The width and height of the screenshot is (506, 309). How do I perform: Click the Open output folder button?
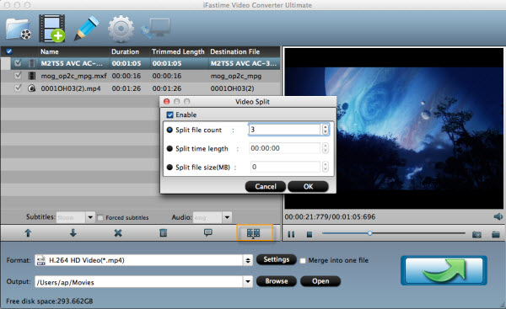(x=320, y=281)
